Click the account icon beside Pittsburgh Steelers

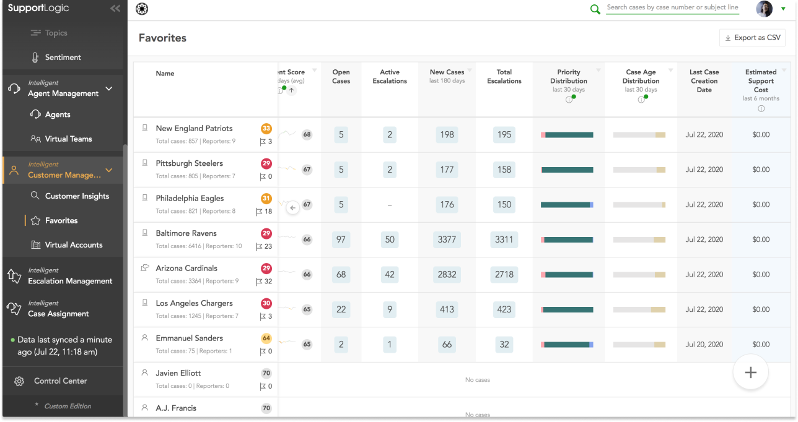[x=145, y=163]
